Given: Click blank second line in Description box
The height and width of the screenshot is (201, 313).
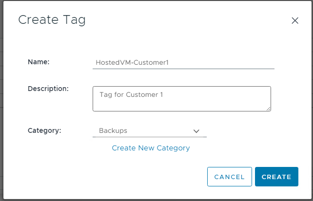Looking at the screenshot, I should click(x=180, y=104).
